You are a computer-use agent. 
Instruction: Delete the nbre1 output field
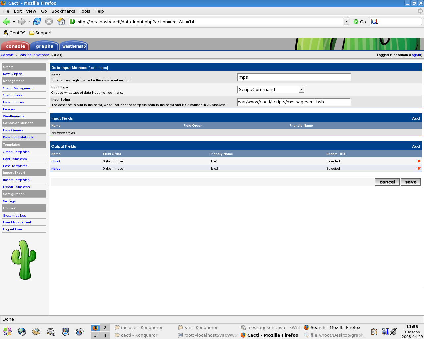point(419,161)
